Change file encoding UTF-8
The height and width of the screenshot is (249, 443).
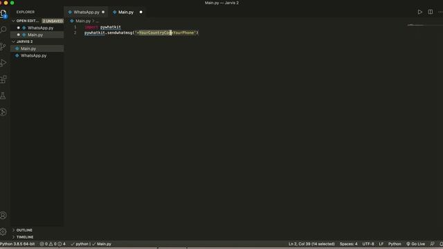[x=368, y=244]
